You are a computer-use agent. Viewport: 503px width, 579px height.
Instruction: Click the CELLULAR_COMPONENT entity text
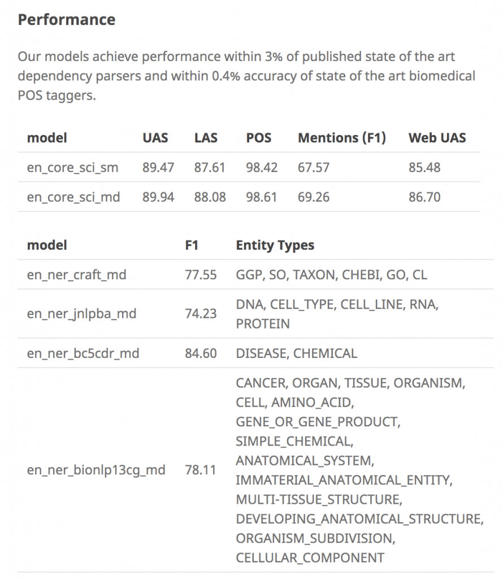[310, 558]
